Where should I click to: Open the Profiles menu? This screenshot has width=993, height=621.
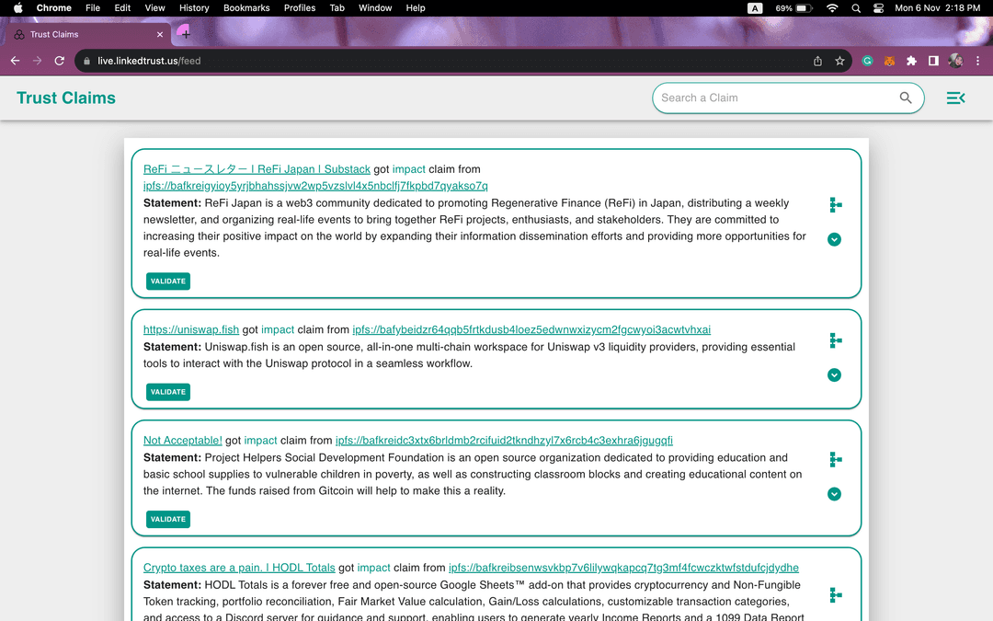pos(300,8)
